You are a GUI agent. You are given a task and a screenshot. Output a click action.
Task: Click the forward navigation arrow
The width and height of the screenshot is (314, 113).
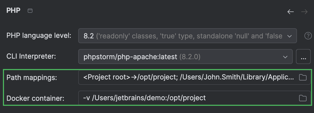coord(304,12)
